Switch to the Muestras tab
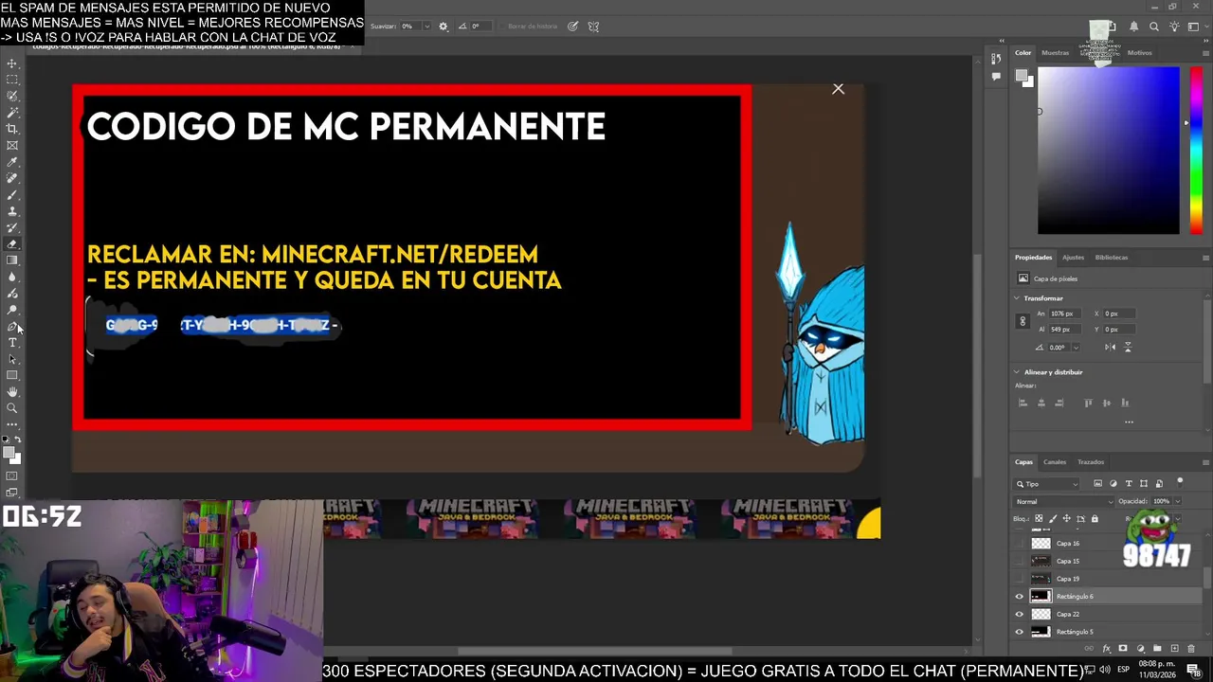 pyautogui.click(x=1055, y=53)
